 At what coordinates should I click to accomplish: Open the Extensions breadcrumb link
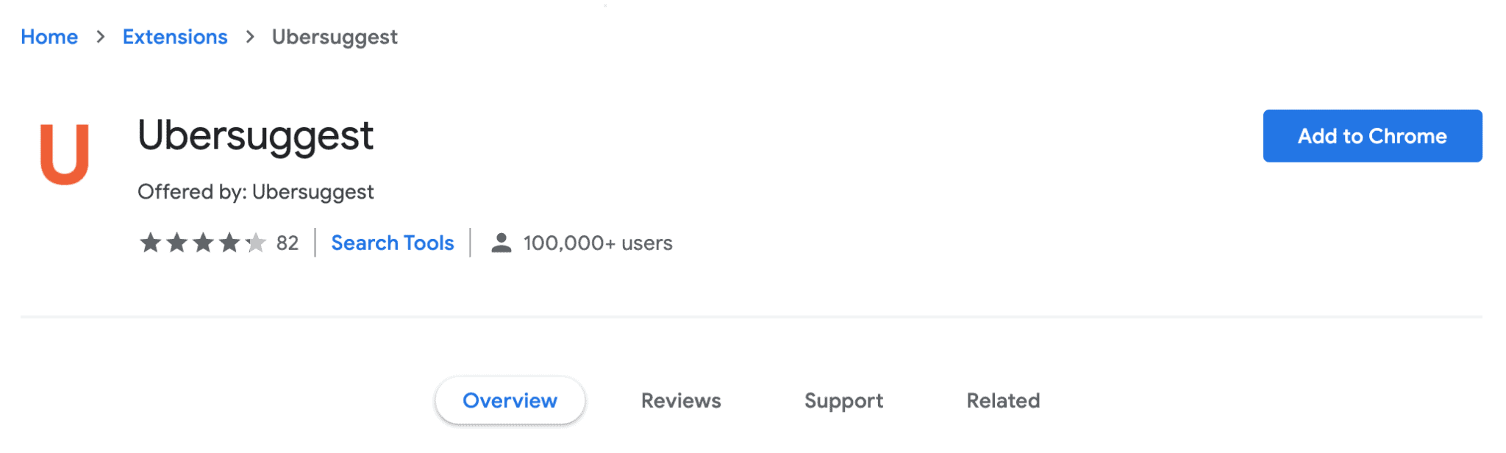point(175,37)
